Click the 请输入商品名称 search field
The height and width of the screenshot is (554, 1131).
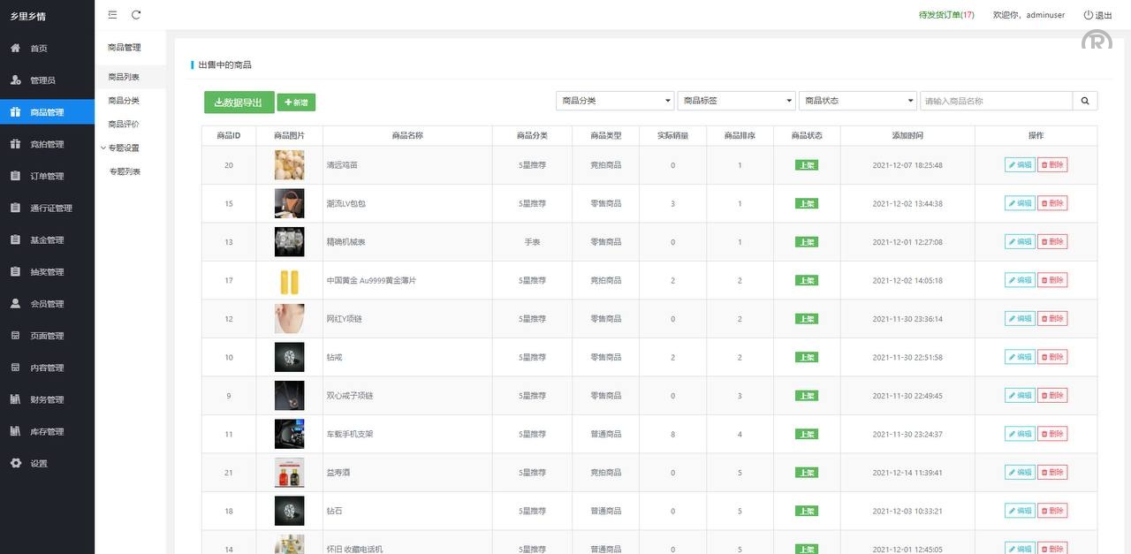[x=996, y=101]
